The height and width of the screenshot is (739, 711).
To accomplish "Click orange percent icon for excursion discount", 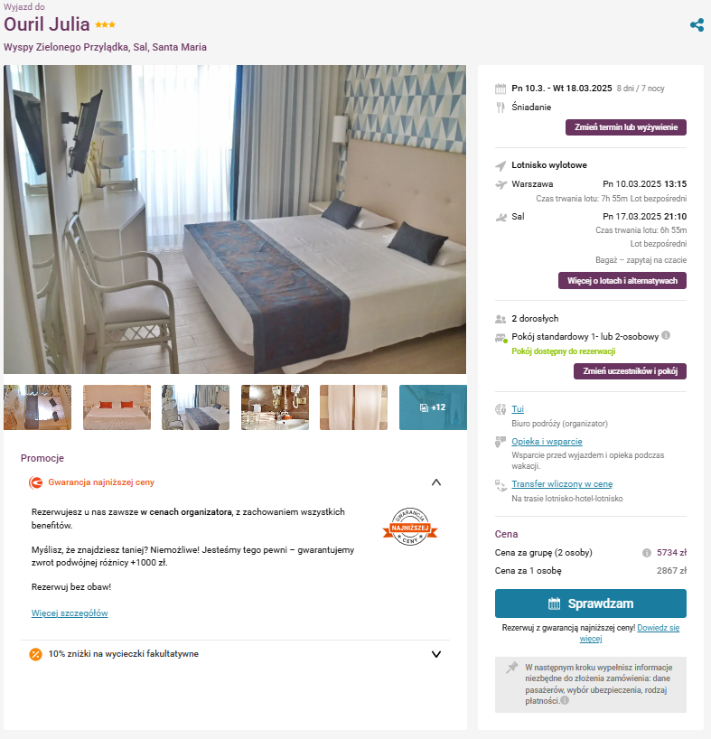I will (36, 654).
